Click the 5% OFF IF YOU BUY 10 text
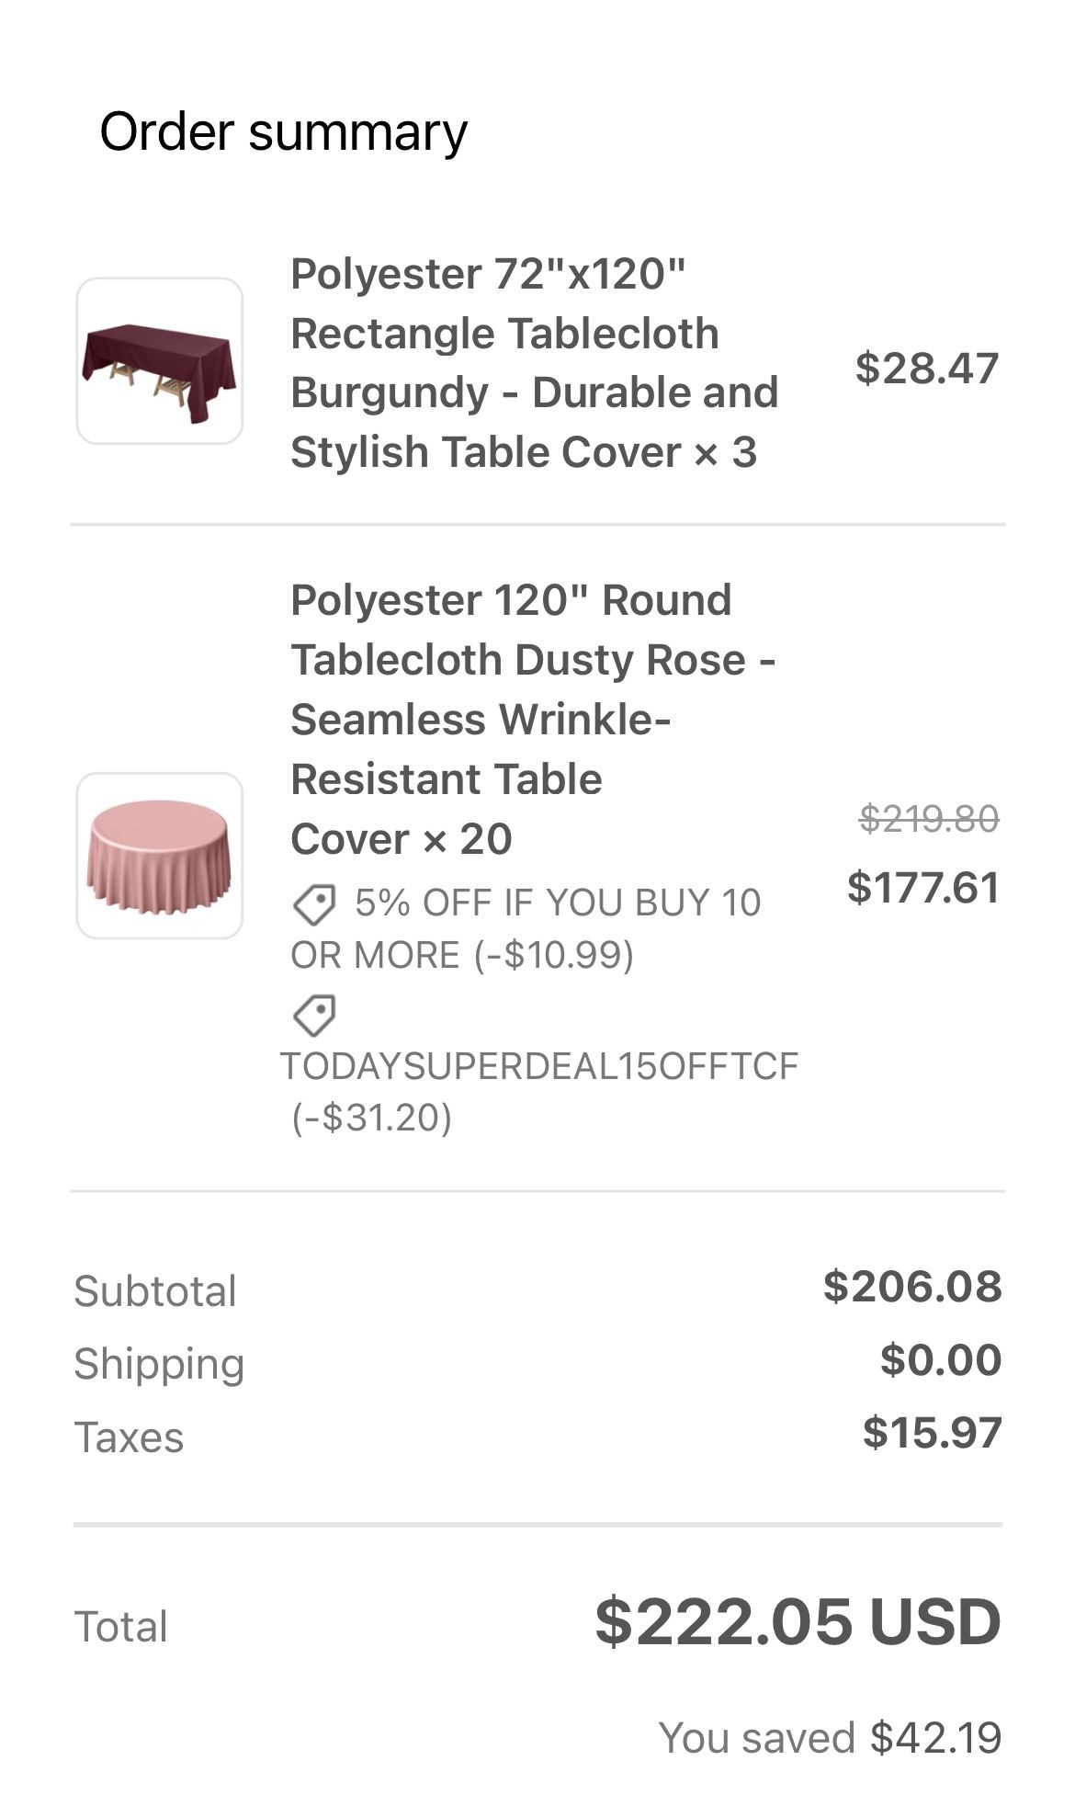1075x1806 pixels. pyautogui.click(x=557, y=903)
